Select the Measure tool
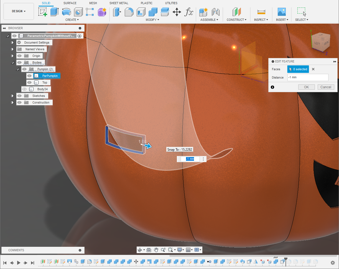 click(261, 12)
